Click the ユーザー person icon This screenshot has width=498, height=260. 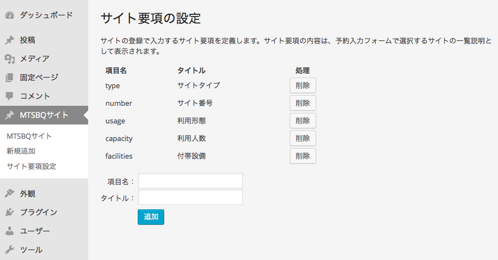click(x=9, y=231)
